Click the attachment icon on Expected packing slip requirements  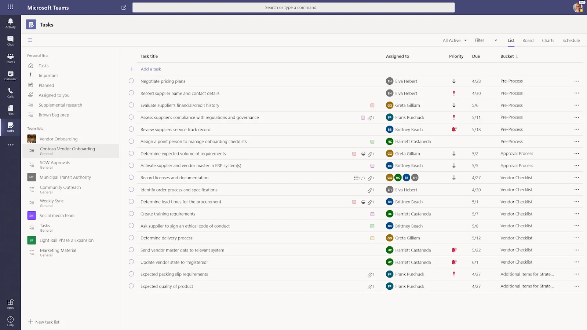(x=371, y=274)
